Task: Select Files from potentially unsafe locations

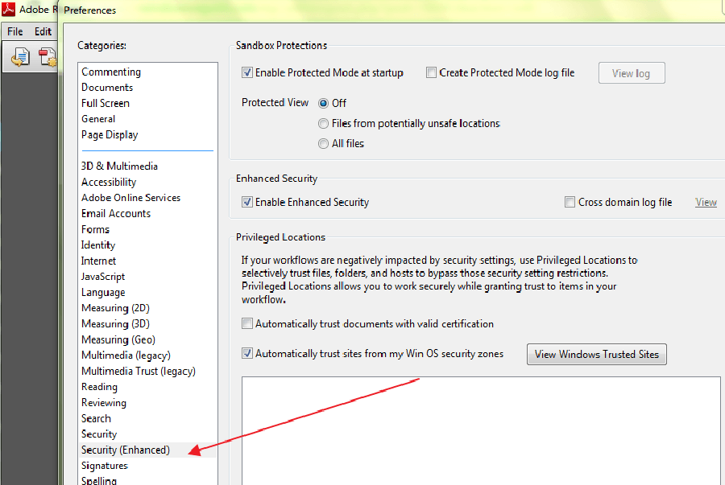Action: (323, 124)
